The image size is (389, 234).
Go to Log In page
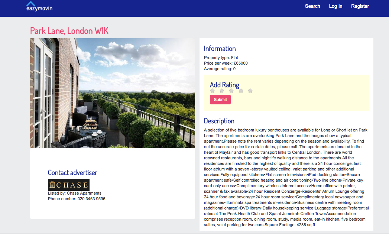(335, 6)
